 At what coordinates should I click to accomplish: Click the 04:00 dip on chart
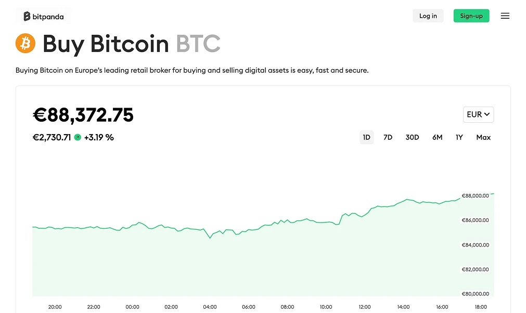coord(210,238)
